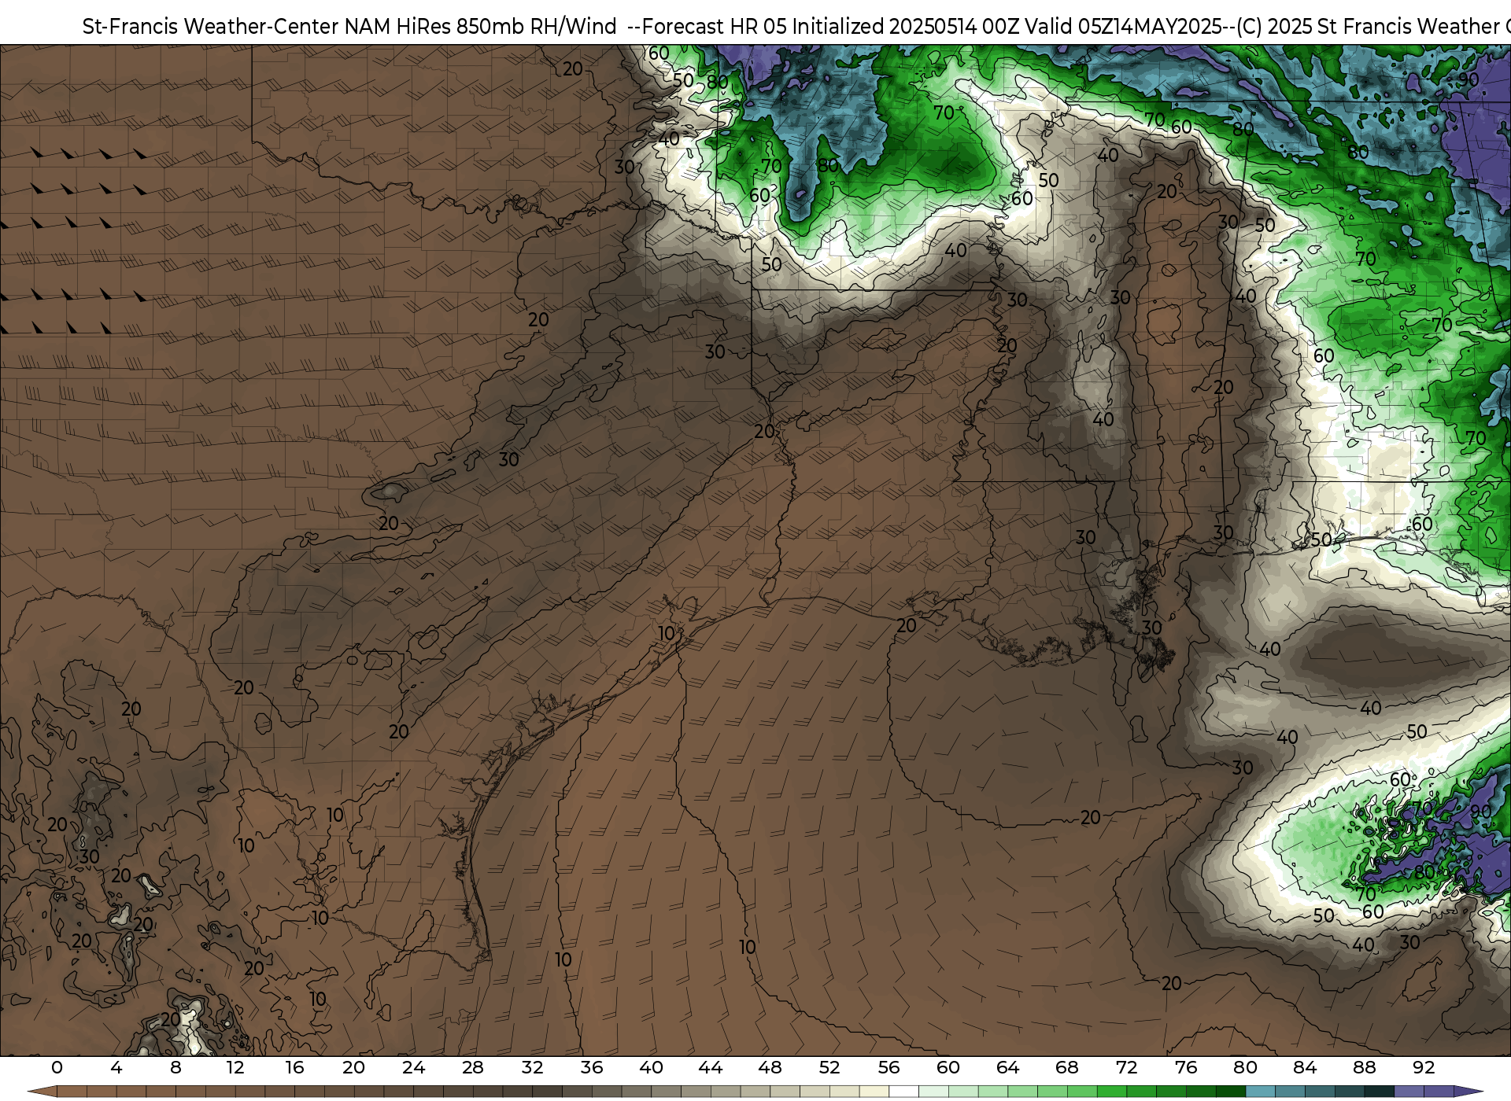
Task: Click the '88' label on the color scale
Action: [1364, 1067]
